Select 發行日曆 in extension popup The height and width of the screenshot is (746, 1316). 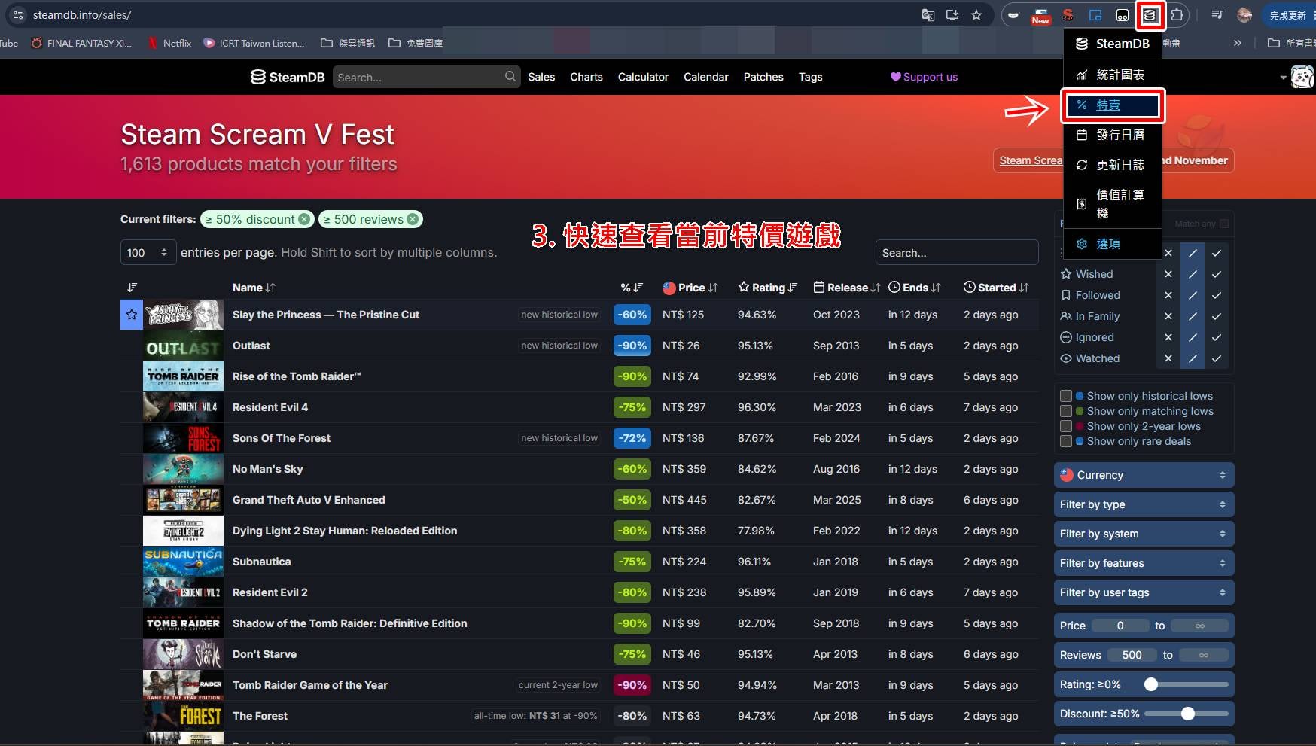(1112, 135)
